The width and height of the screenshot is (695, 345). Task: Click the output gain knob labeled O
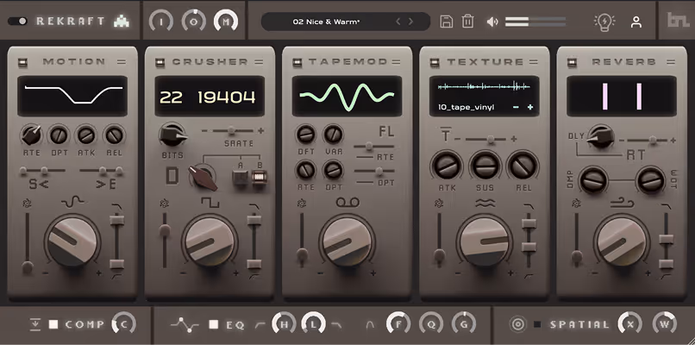click(x=194, y=22)
